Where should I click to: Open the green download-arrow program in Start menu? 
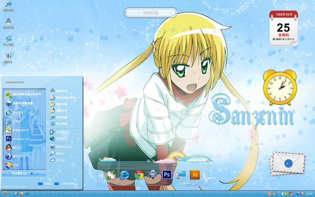24,94
